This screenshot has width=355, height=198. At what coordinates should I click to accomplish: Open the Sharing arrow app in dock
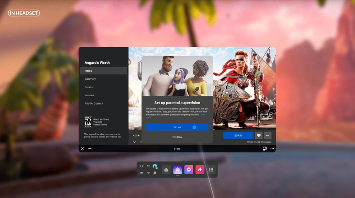(200, 170)
